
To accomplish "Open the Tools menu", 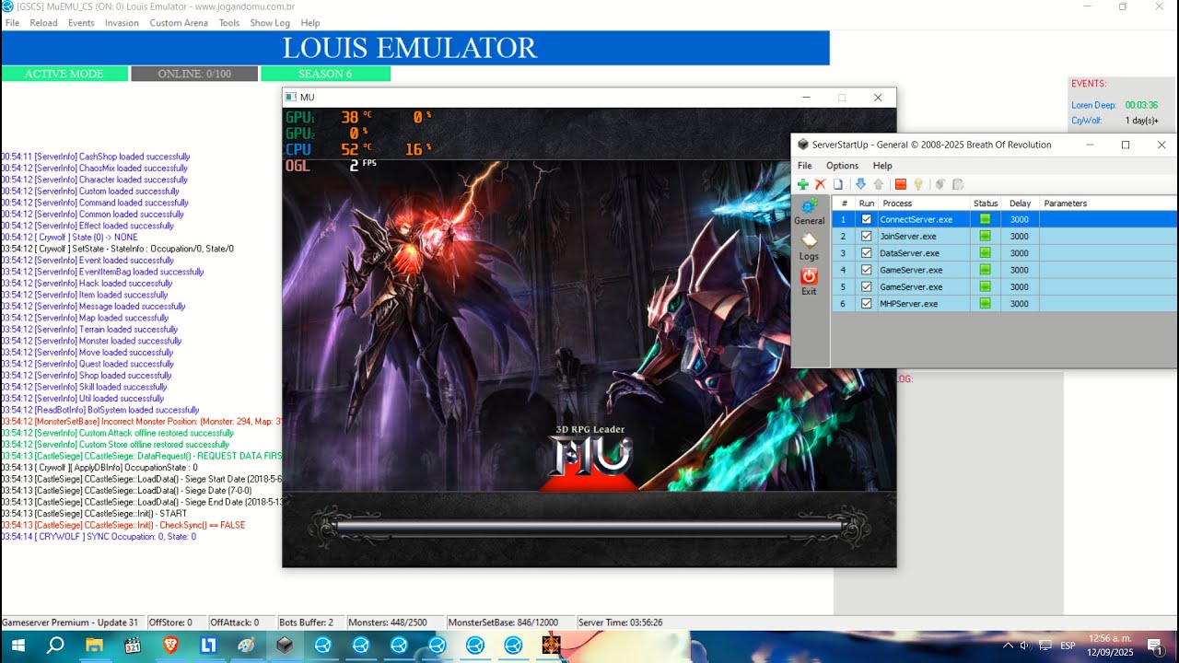I will (x=229, y=23).
